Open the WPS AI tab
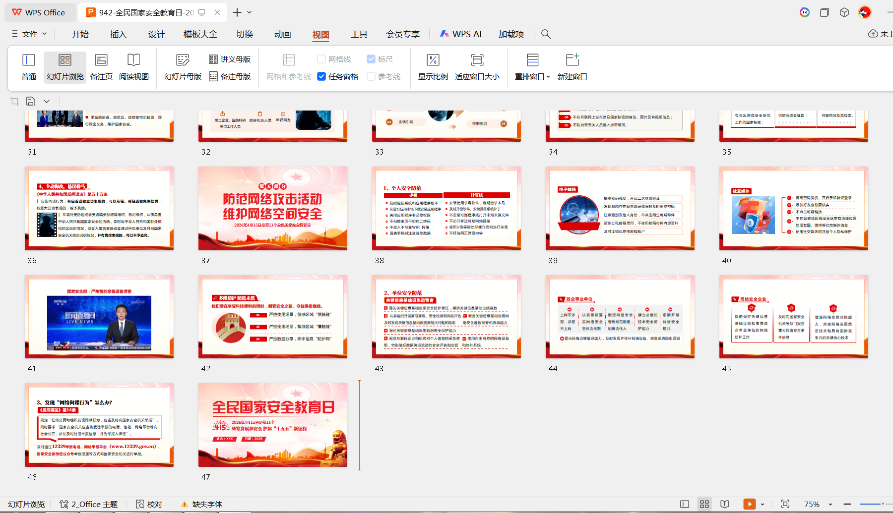This screenshot has height=513, width=893. coord(461,34)
